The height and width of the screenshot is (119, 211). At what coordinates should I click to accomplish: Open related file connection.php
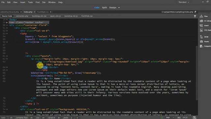(22, 16)
